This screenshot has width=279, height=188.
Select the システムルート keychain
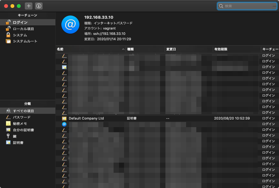pyautogui.click(x=28, y=41)
